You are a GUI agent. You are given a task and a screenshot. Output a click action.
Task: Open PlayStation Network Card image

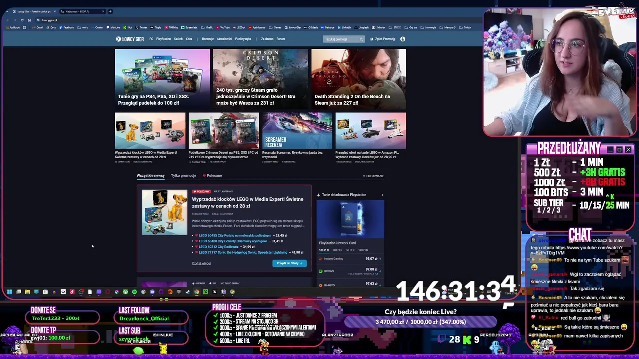tap(350, 219)
